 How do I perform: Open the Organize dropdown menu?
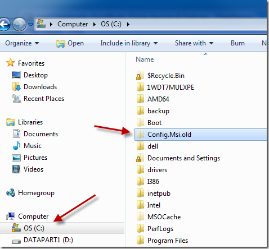22,43
